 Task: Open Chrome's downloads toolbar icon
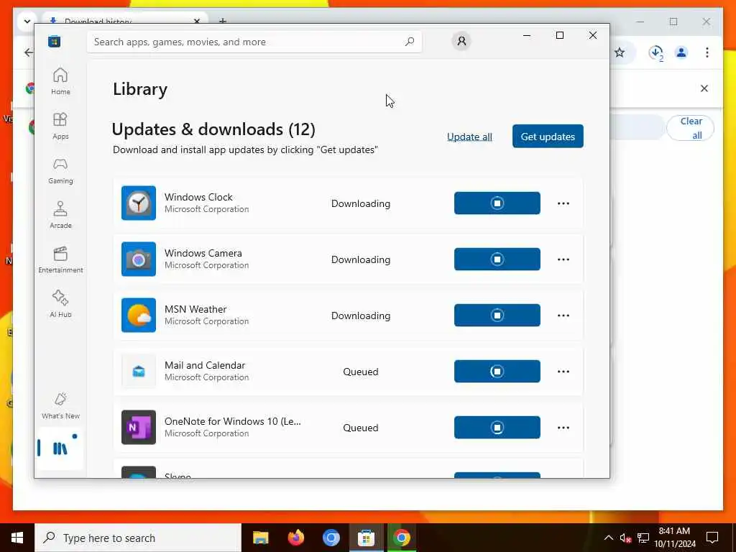coord(656,52)
